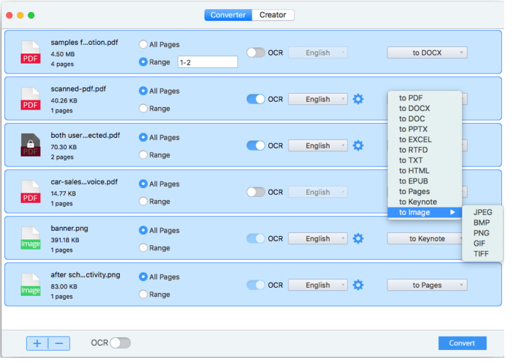514x362 pixels.
Task: Click the page range field showing 1-2
Action: (x=207, y=62)
